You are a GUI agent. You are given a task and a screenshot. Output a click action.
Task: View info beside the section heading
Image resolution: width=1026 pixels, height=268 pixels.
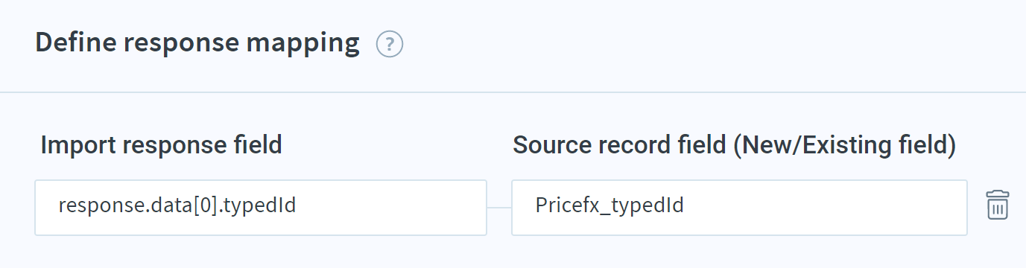point(390,45)
